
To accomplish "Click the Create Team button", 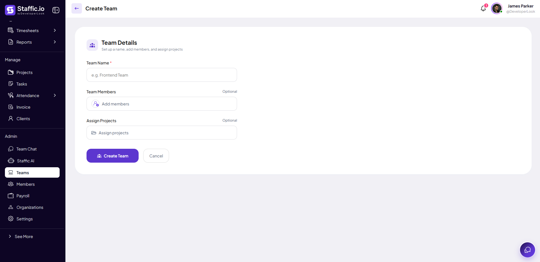I will click(x=113, y=156).
